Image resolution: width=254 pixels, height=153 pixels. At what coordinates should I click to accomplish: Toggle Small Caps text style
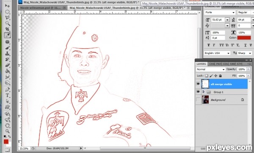click(227, 45)
